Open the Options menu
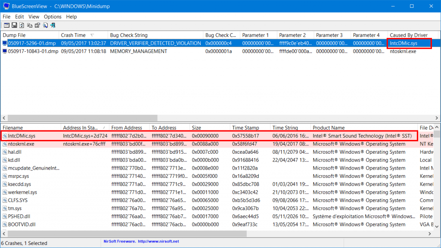Screen dimensions: 441x248 (x=53, y=17)
